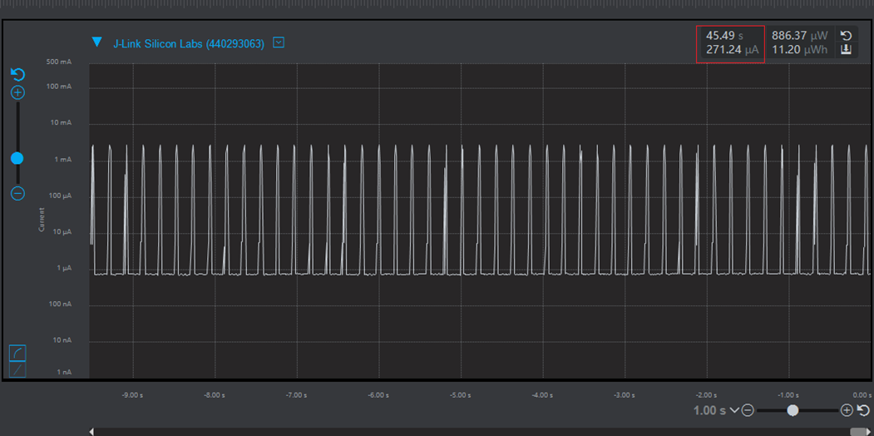Zoom in the time axis with plus icon

pyautogui.click(x=847, y=410)
